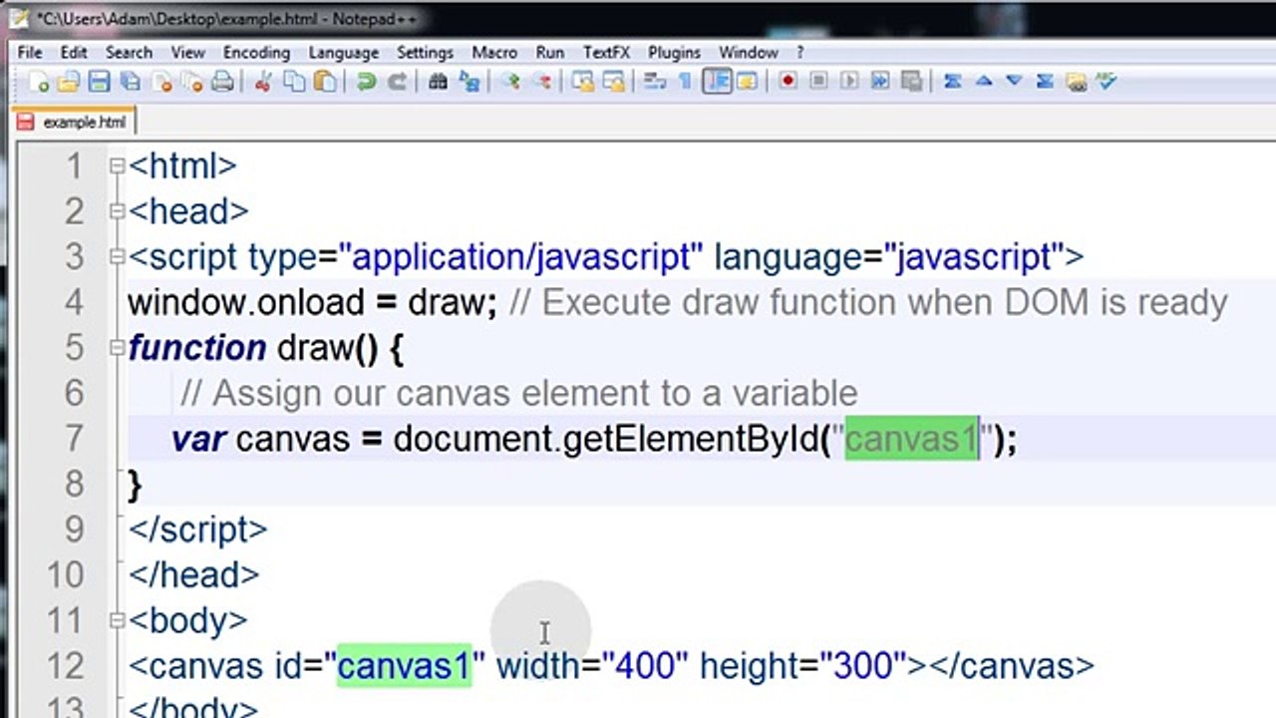The image size is (1276, 718).
Task: Run macro multiple times icon
Action: [x=880, y=82]
